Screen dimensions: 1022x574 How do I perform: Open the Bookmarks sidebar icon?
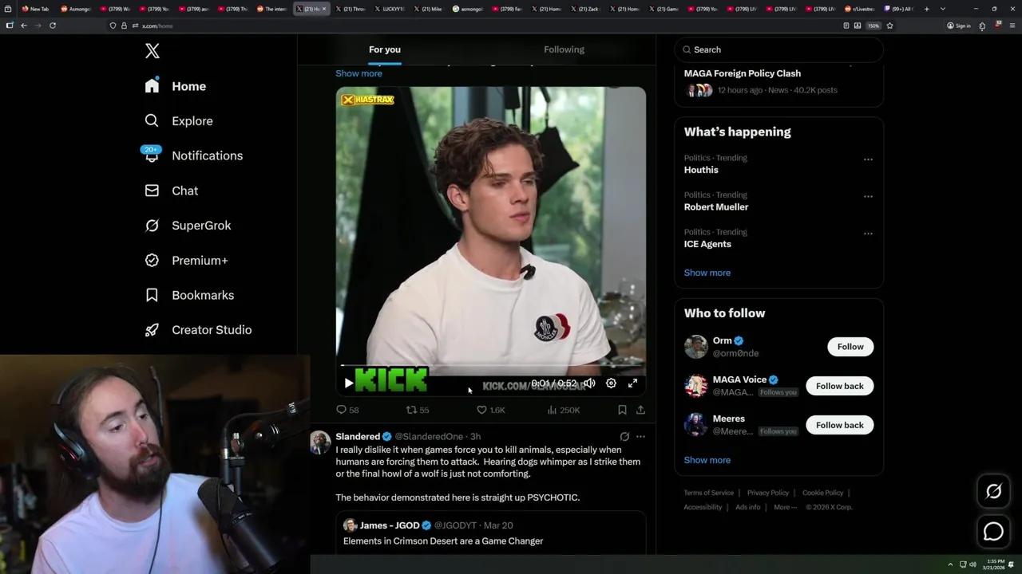152,295
